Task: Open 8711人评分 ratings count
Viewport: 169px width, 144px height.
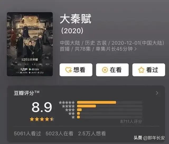Action: (x=131, y=121)
